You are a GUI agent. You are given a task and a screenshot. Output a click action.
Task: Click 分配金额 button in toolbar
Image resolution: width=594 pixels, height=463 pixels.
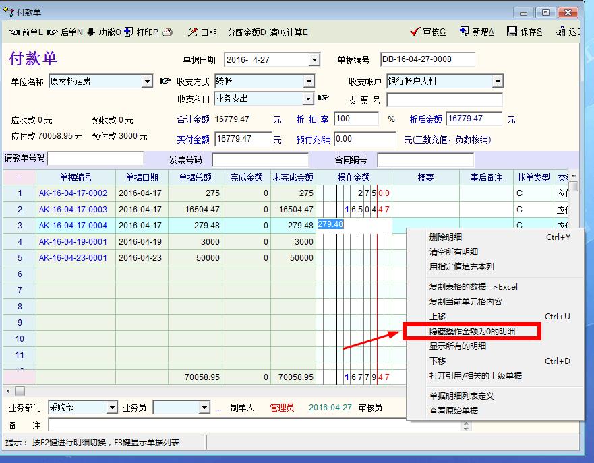coord(247,32)
